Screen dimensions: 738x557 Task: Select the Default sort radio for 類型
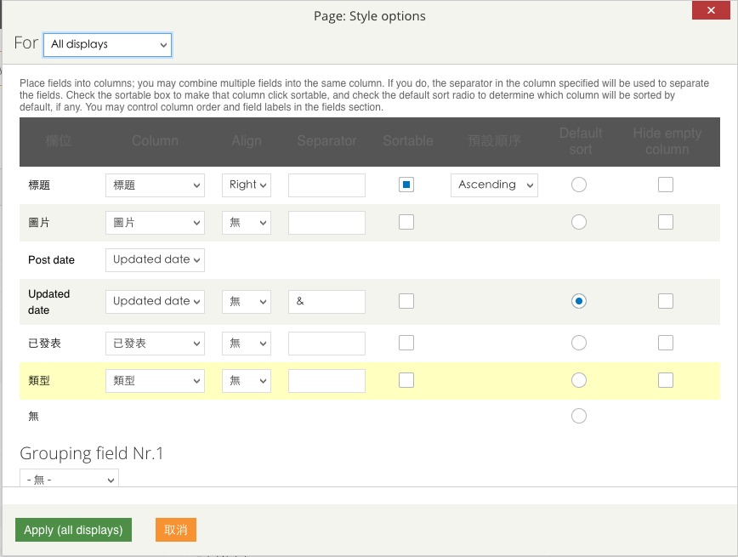pos(579,380)
